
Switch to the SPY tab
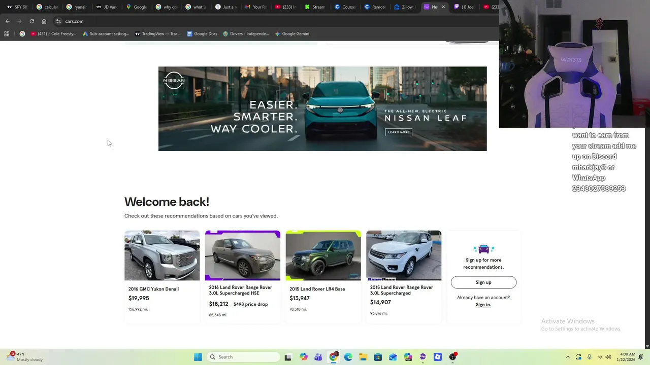coord(17,7)
